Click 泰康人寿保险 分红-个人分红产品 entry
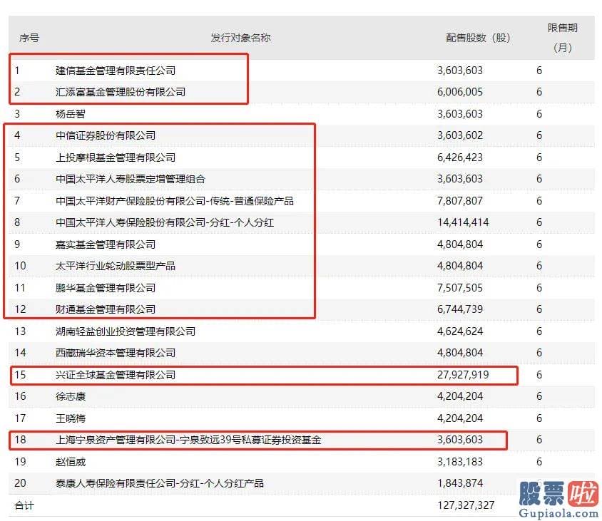Screen dimensions: 602x521 coord(160,483)
